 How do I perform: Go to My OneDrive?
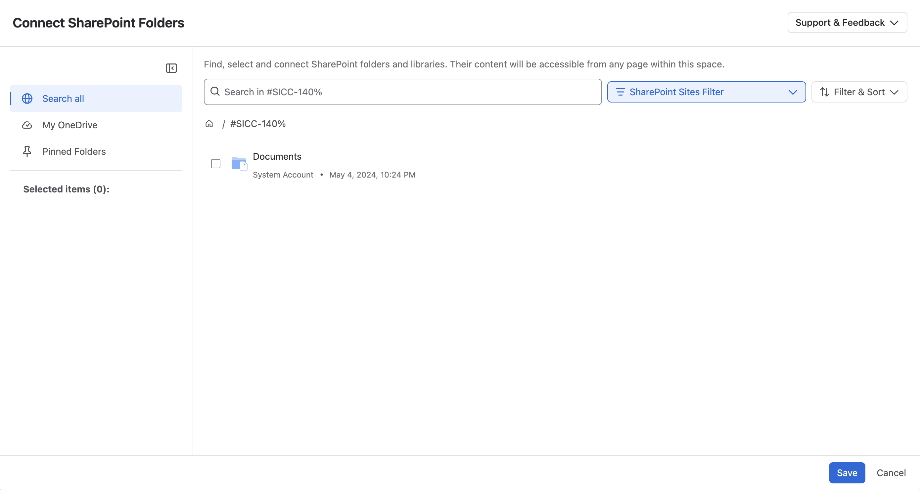pyautogui.click(x=96, y=125)
